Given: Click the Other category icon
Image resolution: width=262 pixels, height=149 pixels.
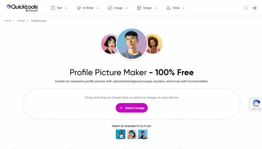Looking at the screenshot, I should (168, 8).
